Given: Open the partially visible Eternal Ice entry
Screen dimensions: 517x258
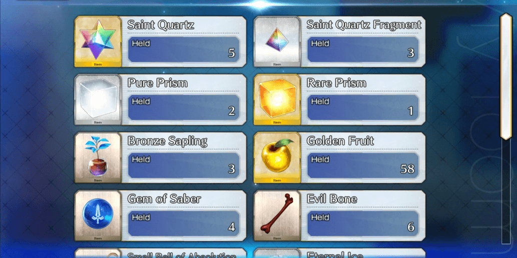Looking at the screenshot, I should [x=340, y=253].
